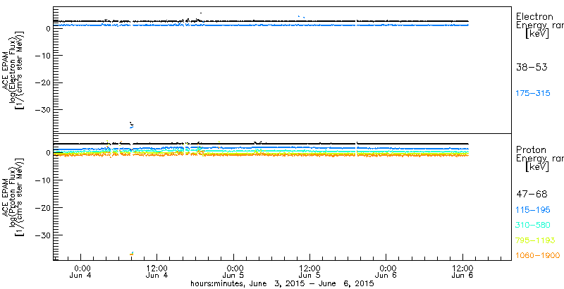The image size is (564, 289).
Task: Click the electron 38-53 keV legend label
Action: [532, 67]
